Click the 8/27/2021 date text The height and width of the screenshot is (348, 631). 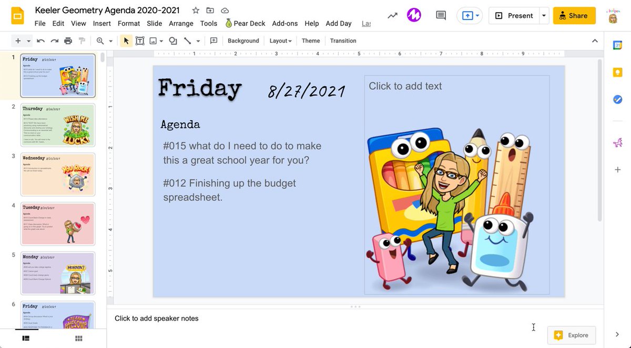point(307,91)
